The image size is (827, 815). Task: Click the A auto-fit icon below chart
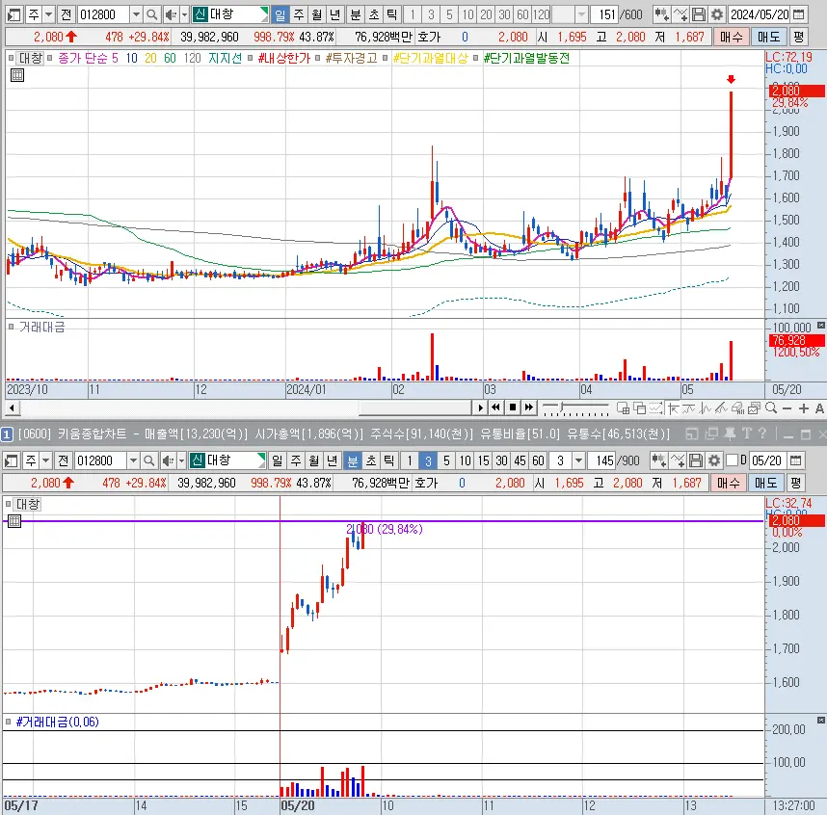pos(819,408)
